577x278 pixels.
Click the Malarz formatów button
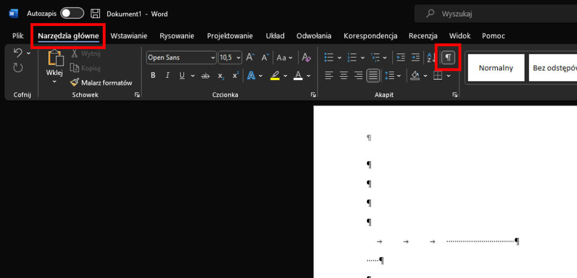click(x=101, y=82)
